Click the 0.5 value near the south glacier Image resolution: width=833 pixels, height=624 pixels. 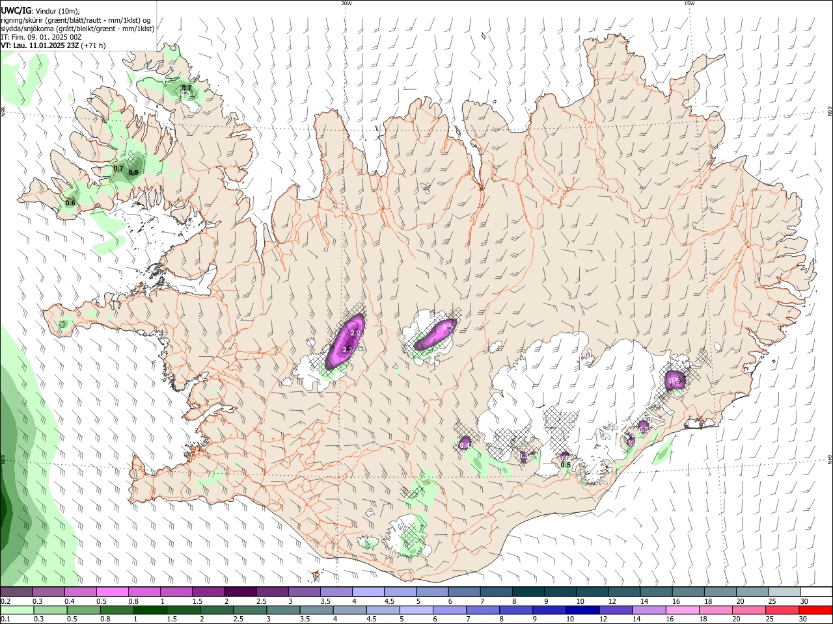pyautogui.click(x=566, y=465)
